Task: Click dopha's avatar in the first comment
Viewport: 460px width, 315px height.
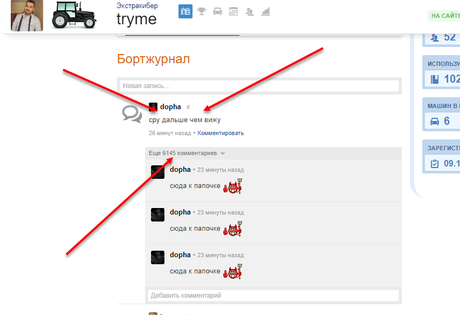Action: (157, 172)
